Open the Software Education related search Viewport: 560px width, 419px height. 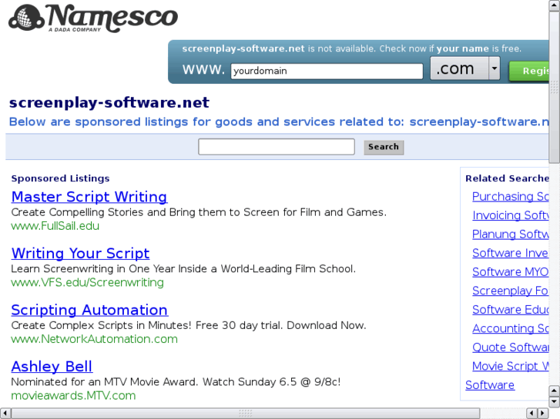tap(511, 310)
